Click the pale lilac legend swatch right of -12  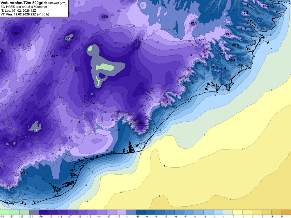click(121, 212)
